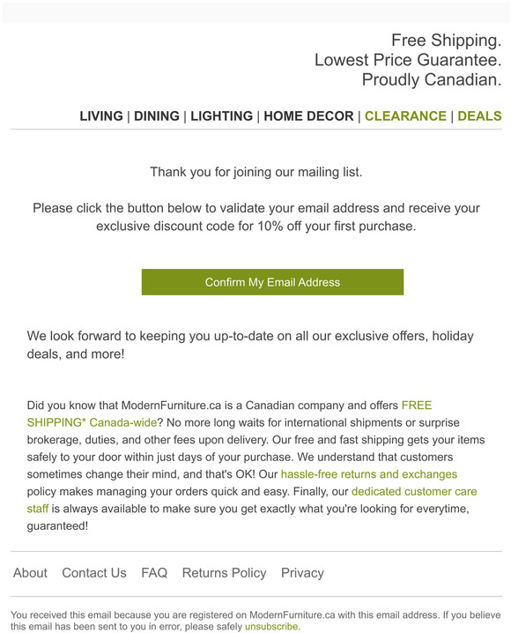
Task: Open the DEALS link
Action: (x=479, y=116)
